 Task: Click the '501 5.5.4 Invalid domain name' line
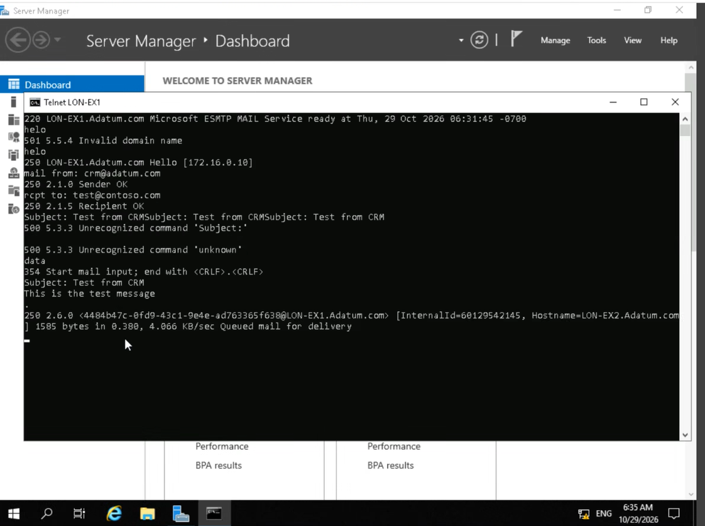[103, 141]
